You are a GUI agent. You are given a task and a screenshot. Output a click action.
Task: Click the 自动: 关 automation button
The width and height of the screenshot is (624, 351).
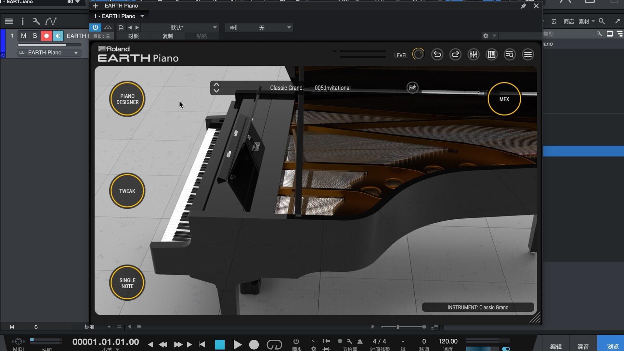(x=102, y=36)
